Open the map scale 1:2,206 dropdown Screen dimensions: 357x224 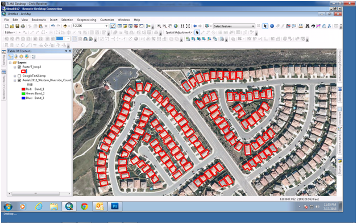pyautogui.click(x=106, y=26)
